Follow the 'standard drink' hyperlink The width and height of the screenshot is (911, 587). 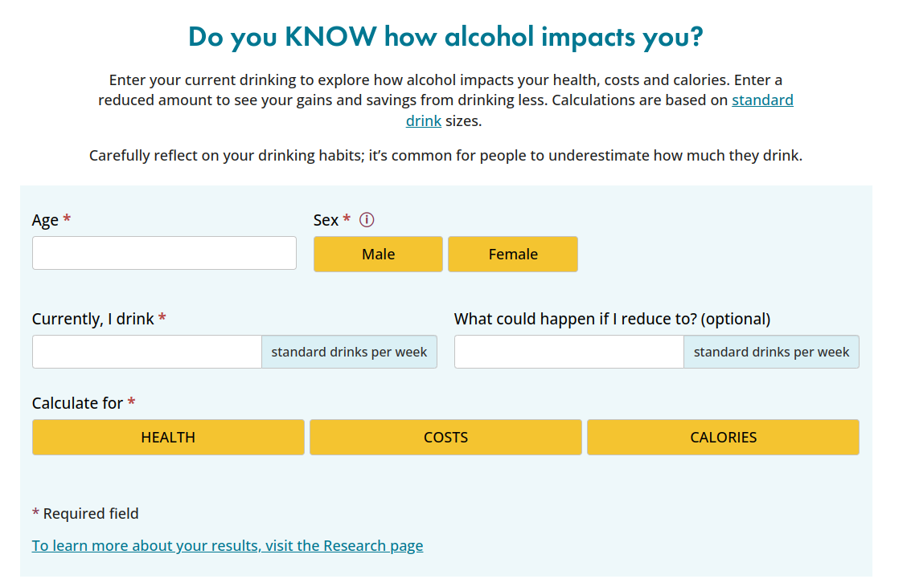[x=762, y=100]
